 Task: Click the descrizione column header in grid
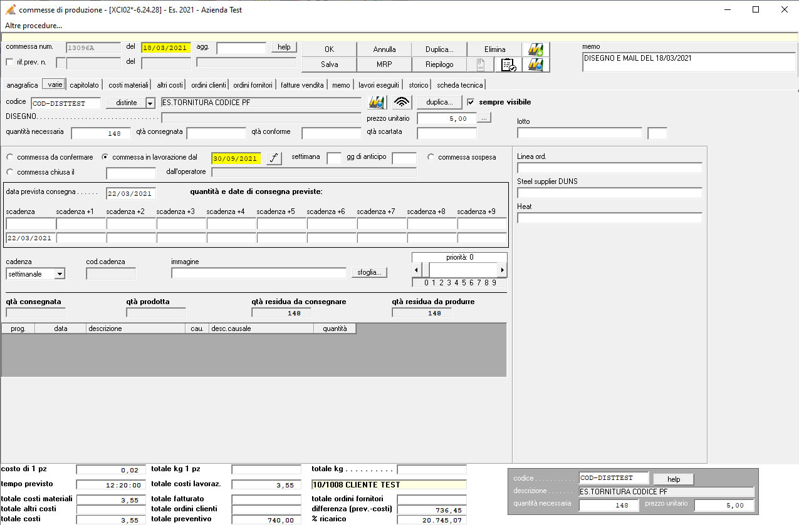(136, 329)
